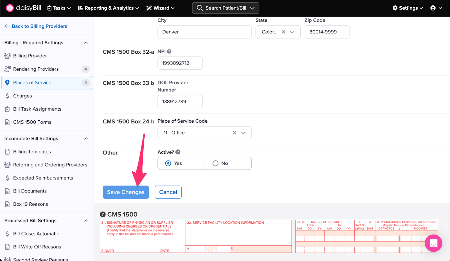Click the Save Changes button
Screen dimensions: 450x261
coord(126,192)
